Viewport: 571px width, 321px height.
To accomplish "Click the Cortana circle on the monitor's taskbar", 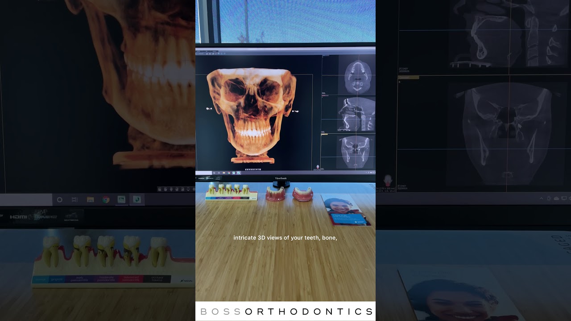I will click(x=214, y=173).
